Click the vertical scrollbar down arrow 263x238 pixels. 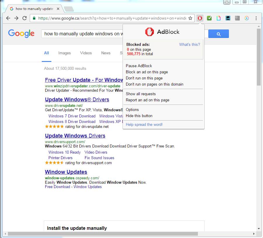259,228
